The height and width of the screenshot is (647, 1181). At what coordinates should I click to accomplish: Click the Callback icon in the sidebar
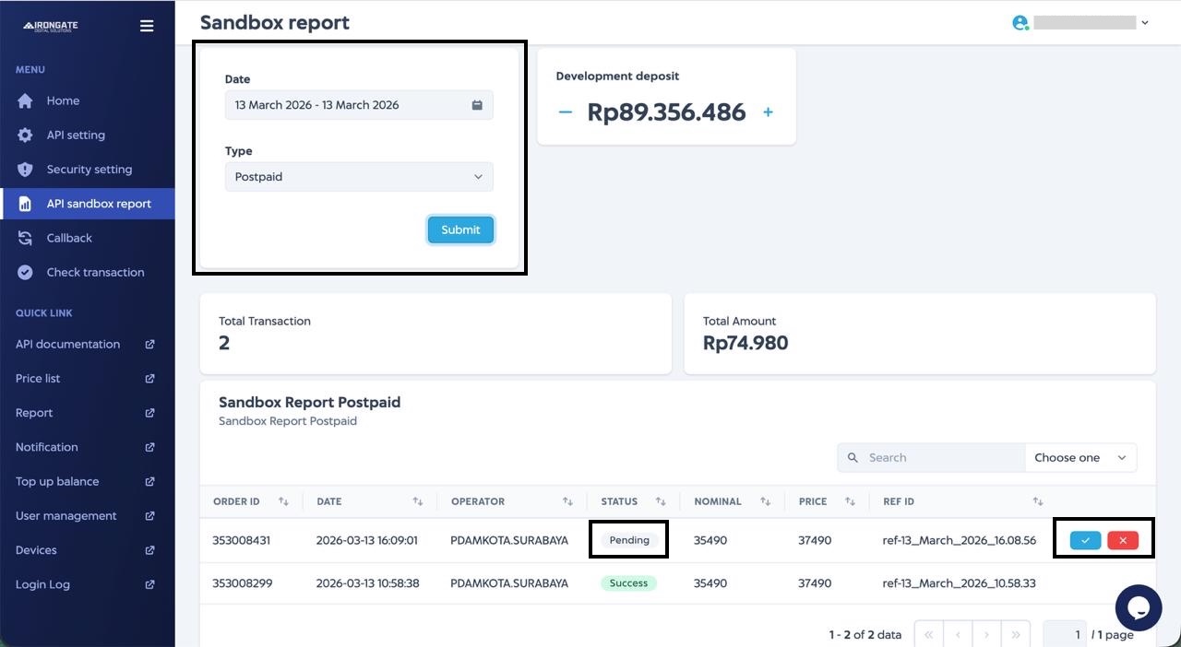coord(26,238)
